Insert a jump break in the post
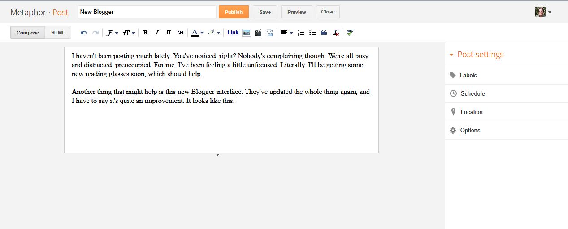 (x=269, y=33)
